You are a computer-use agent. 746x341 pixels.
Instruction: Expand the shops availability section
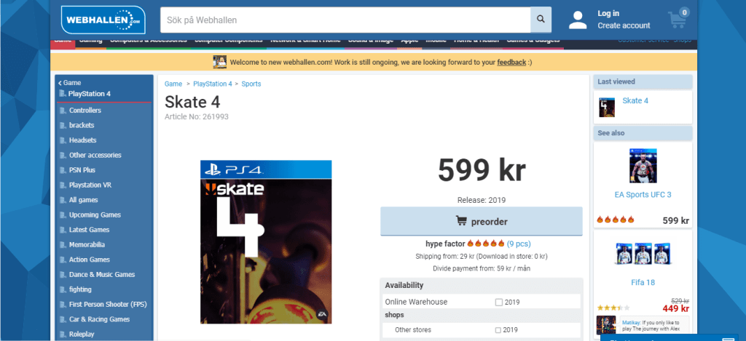click(394, 315)
